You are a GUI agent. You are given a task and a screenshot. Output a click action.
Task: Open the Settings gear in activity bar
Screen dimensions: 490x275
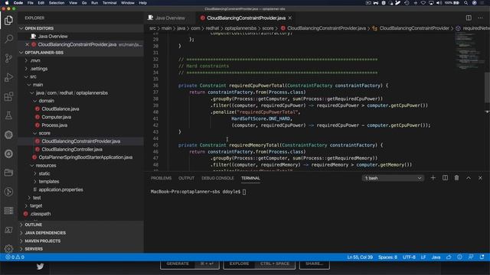(8, 248)
